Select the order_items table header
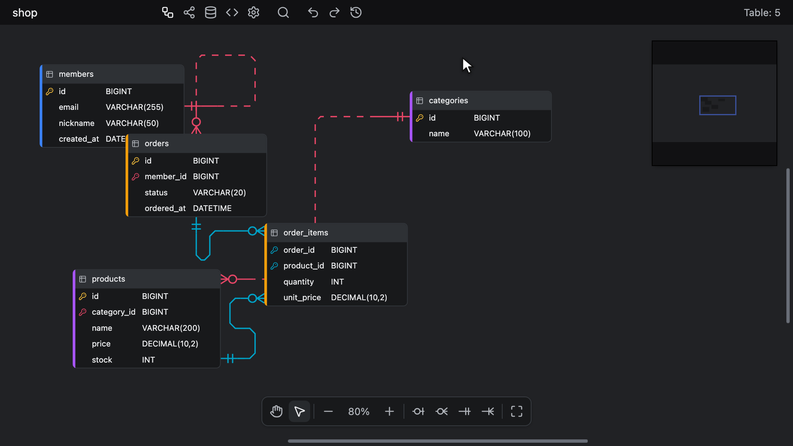 point(336,233)
